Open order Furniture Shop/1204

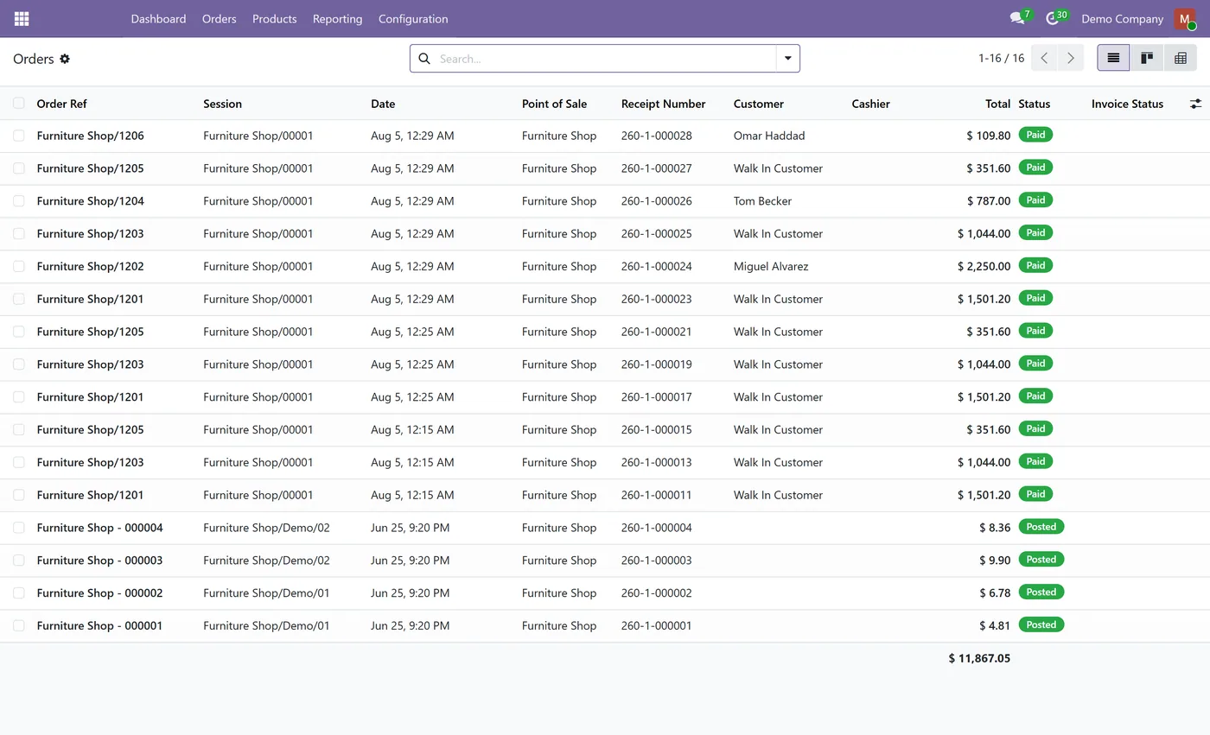(90, 201)
